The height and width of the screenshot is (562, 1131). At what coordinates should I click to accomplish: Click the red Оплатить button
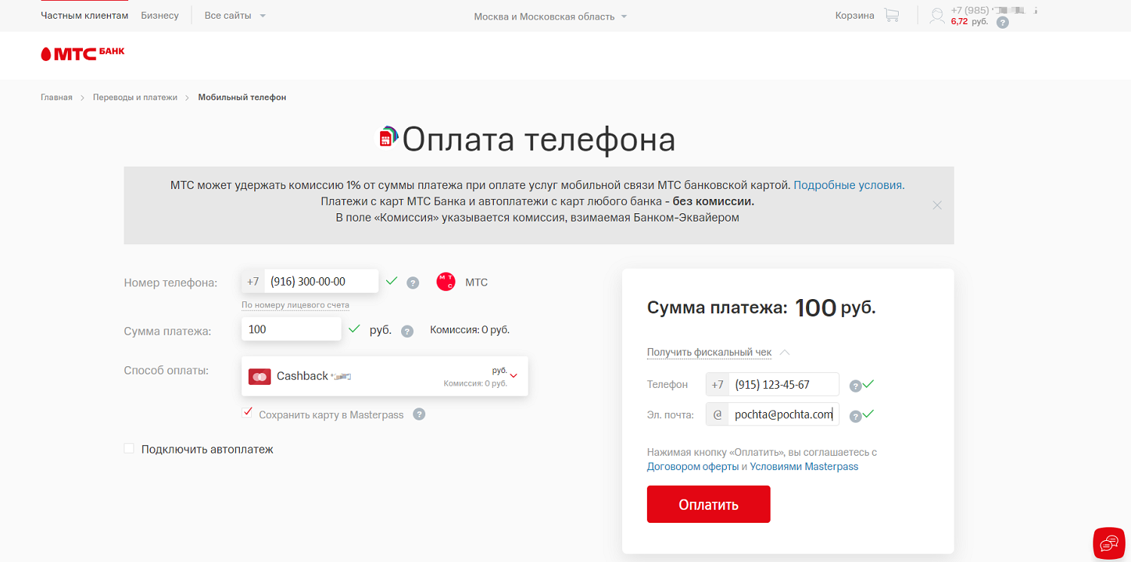(709, 504)
